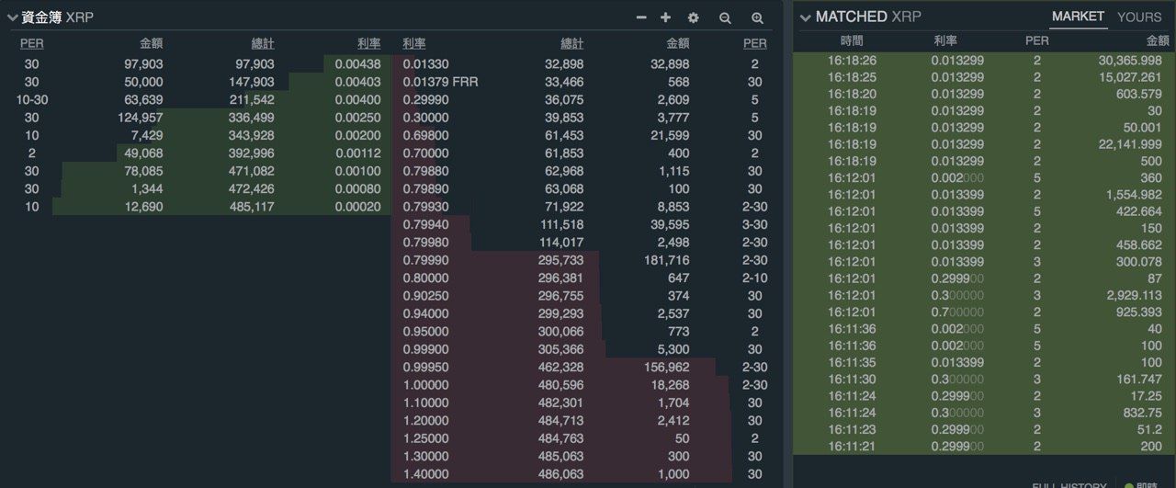
Task: Select the bid row with rate 0.00112
Action: pyautogui.click(x=198, y=153)
